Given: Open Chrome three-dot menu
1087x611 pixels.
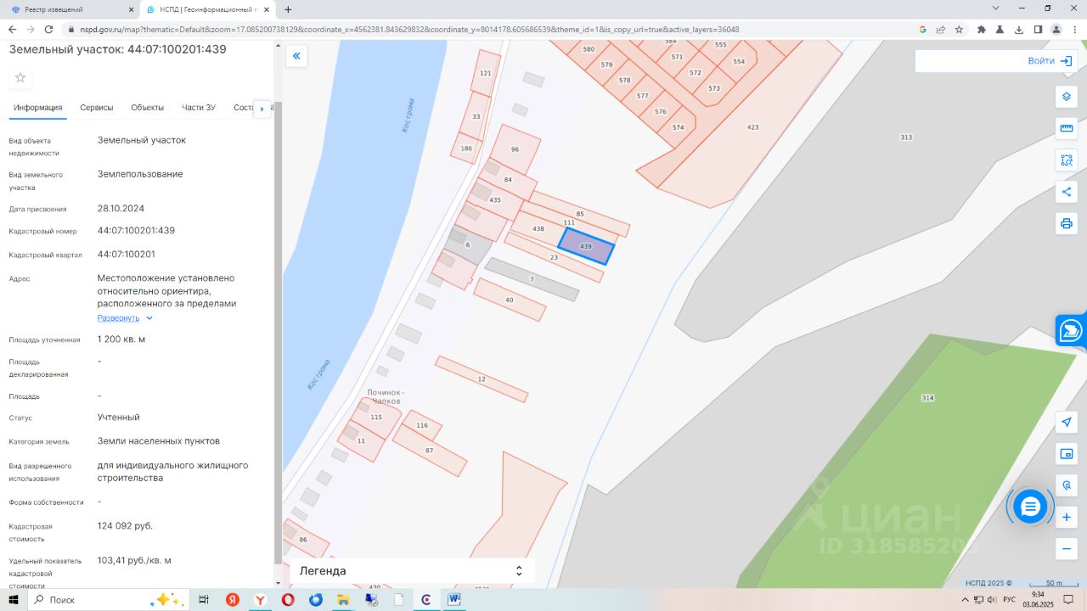Looking at the screenshot, I should pyautogui.click(x=1073, y=29).
